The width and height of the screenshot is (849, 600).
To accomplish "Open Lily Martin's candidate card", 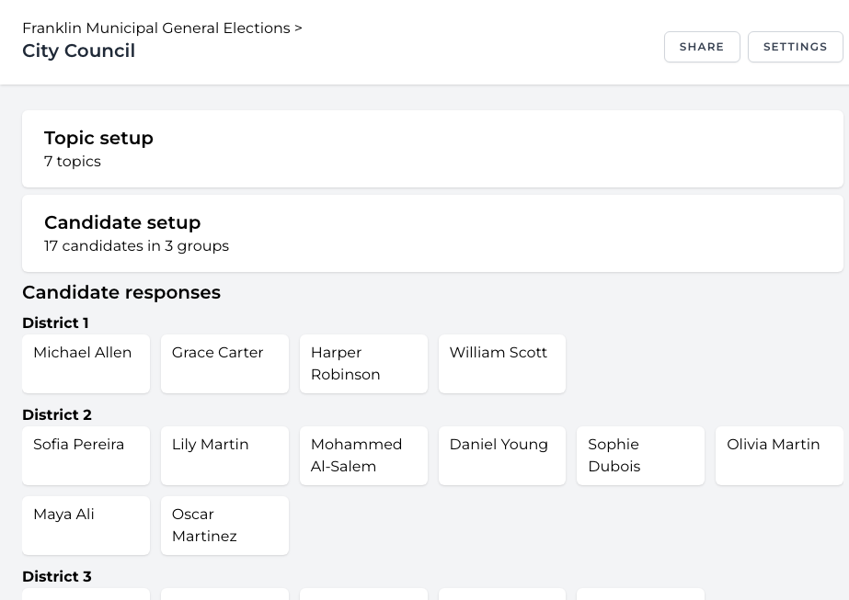I will 224,456.
